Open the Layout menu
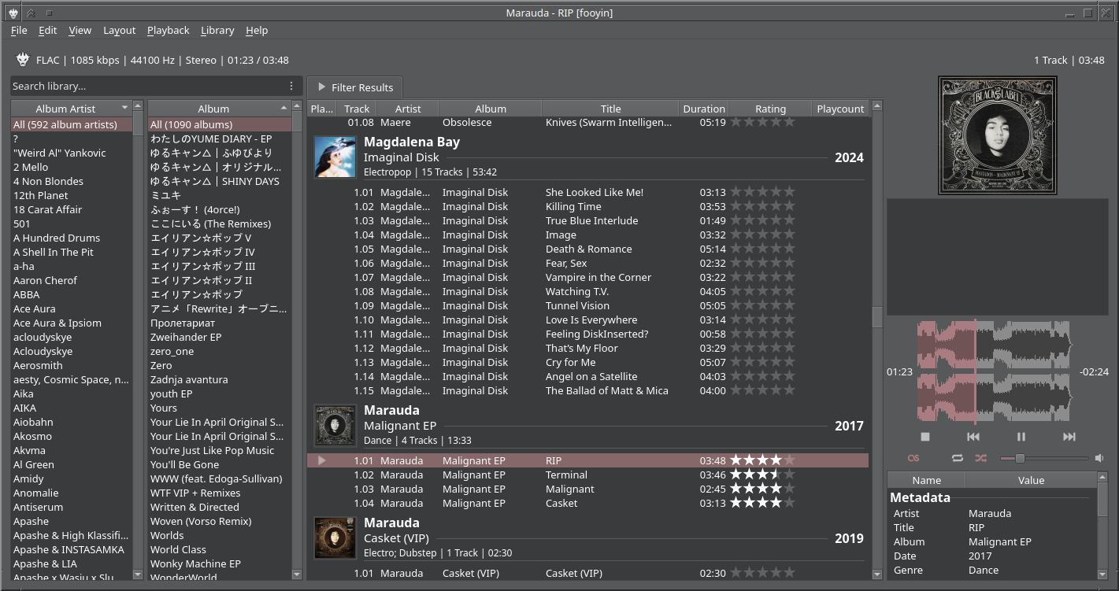The height and width of the screenshot is (591, 1119). pyautogui.click(x=120, y=30)
